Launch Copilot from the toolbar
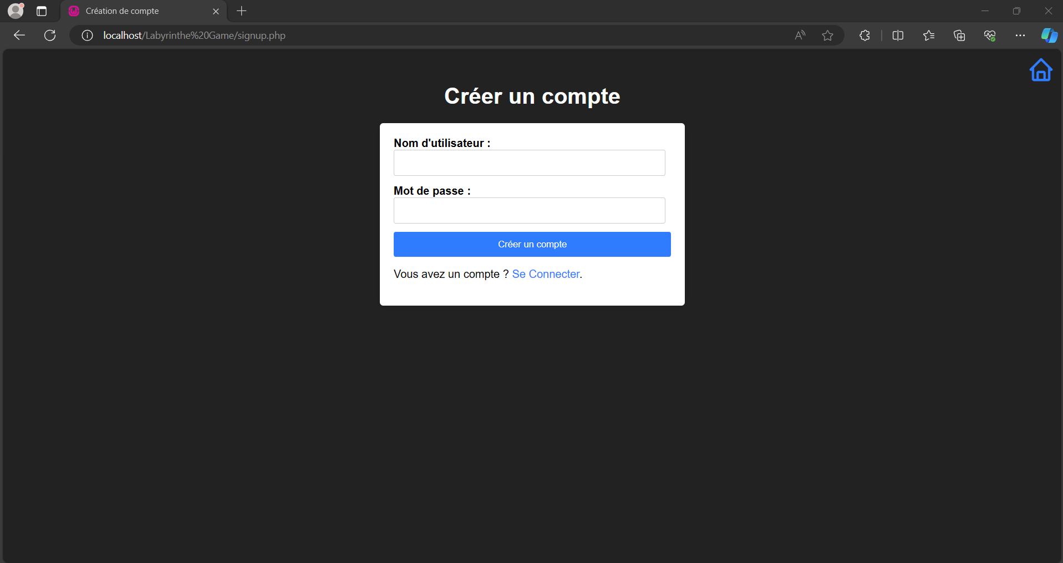 [1049, 35]
